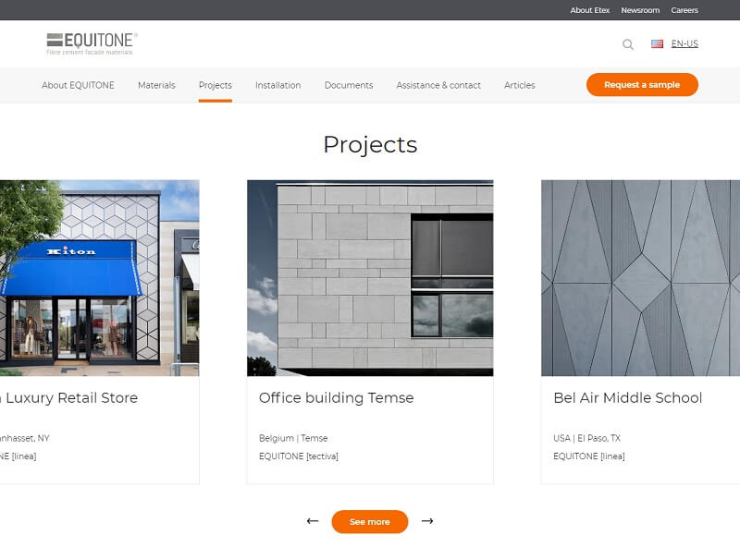Screen dimensions: 740x547
Task: Advance carousel with right arrow
Action: click(x=427, y=521)
